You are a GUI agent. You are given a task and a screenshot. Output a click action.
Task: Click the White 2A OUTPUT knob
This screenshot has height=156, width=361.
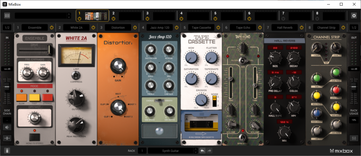click(76, 98)
